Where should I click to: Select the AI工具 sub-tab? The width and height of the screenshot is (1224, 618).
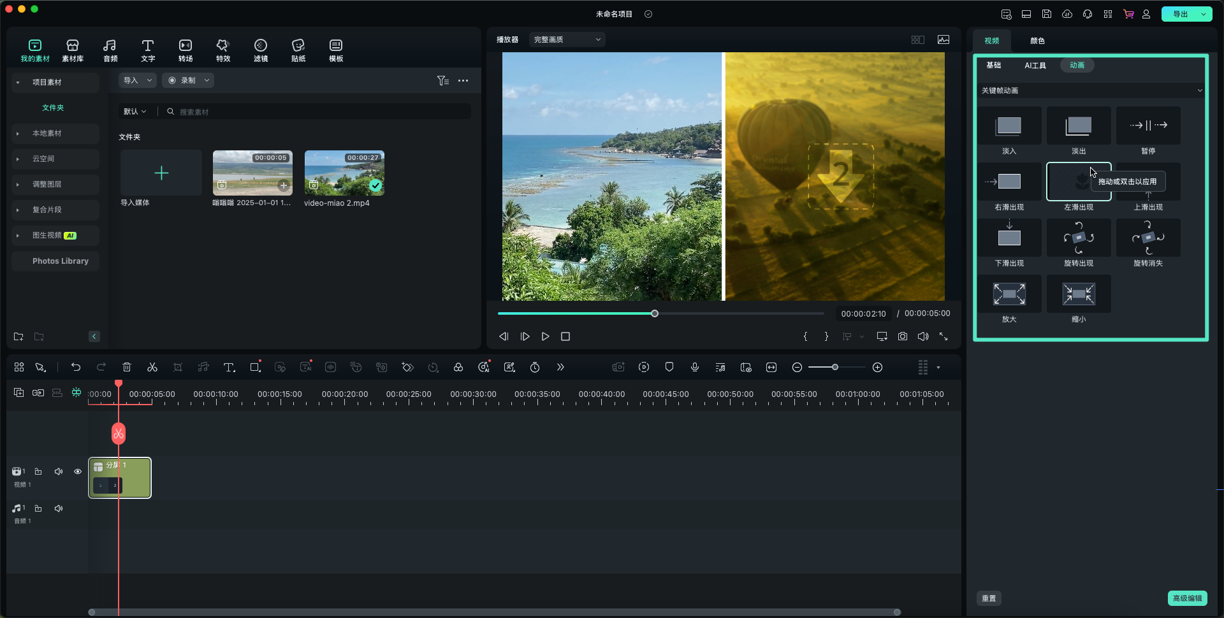coord(1035,65)
